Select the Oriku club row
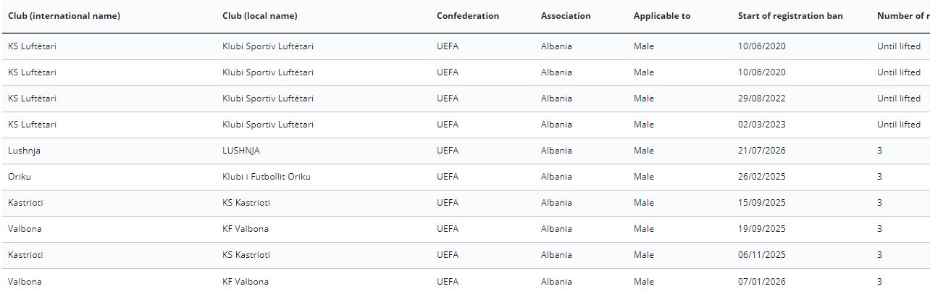This screenshot has width=930, height=297. pyautogui.click(x=465, y=177)
